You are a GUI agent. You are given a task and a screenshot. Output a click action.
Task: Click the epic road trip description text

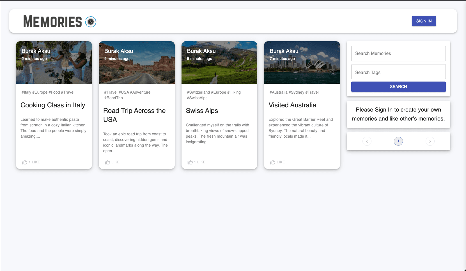point(136,142)
